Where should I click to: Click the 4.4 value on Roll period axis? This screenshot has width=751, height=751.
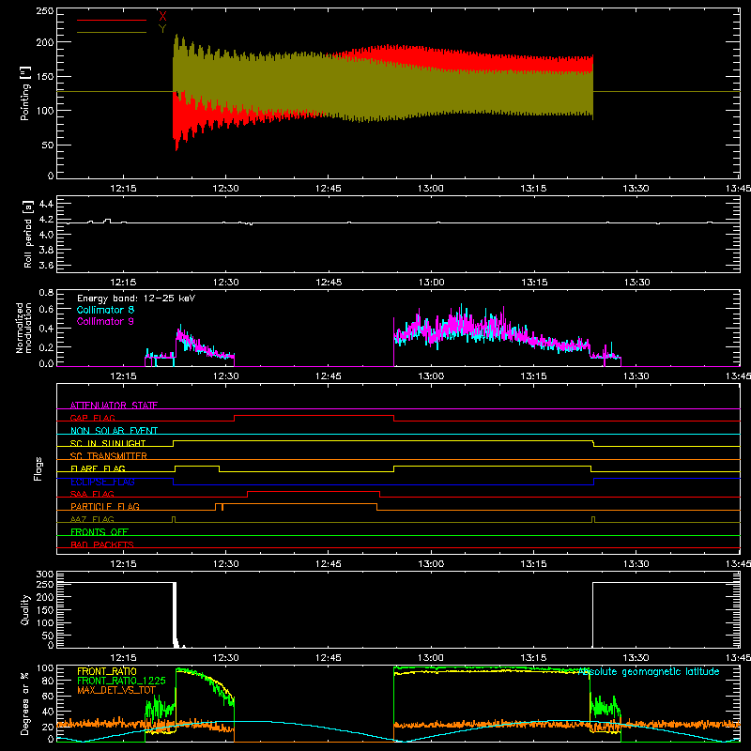coord(46,204)
